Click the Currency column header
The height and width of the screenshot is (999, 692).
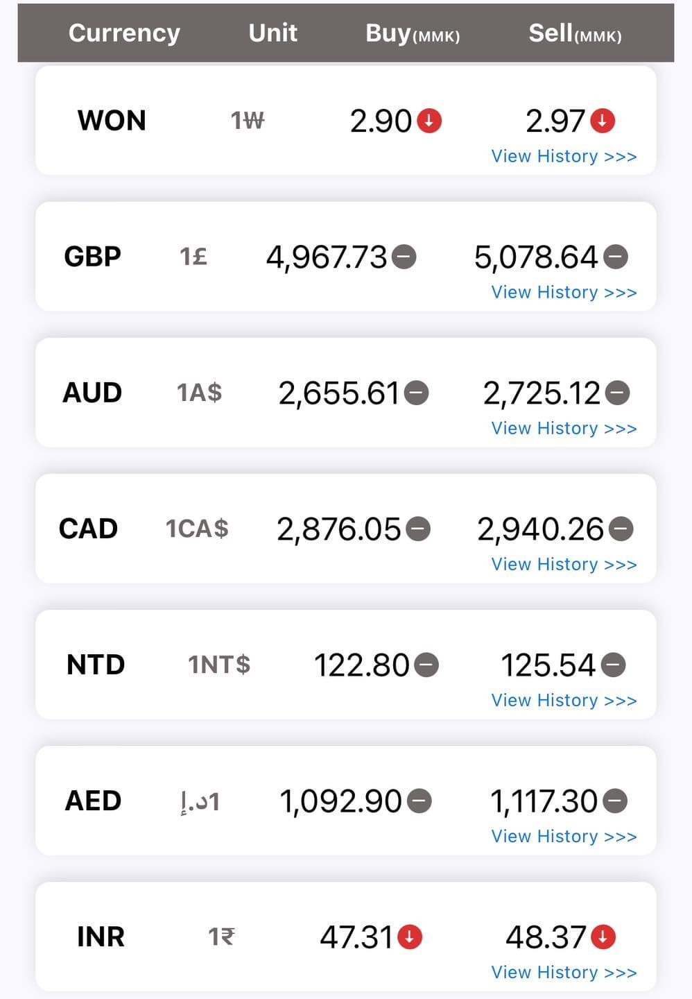[124, 33]
